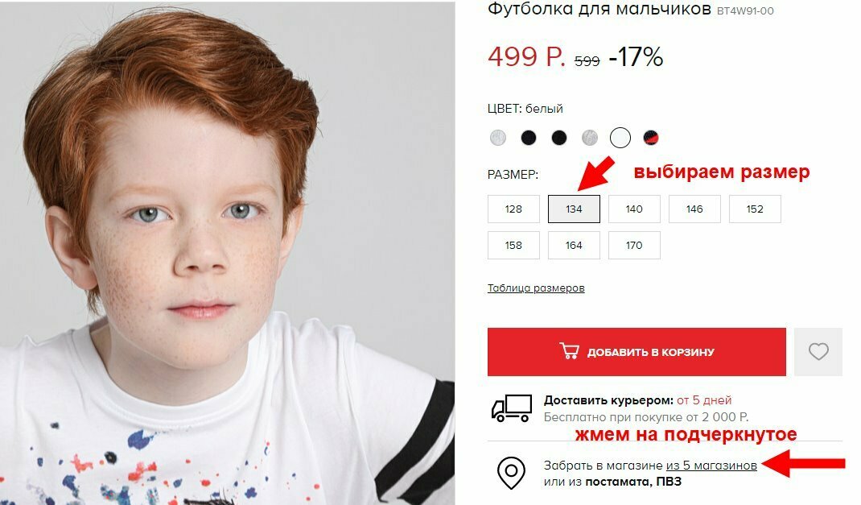Click the cart icon in red button
861x505 pixels.
point(570,350)
